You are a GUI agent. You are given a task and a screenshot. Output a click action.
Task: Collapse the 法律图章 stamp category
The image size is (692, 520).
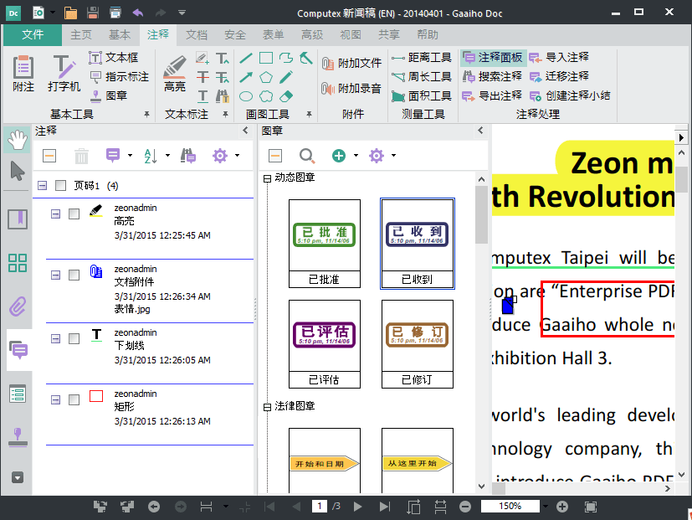point(267,407)
